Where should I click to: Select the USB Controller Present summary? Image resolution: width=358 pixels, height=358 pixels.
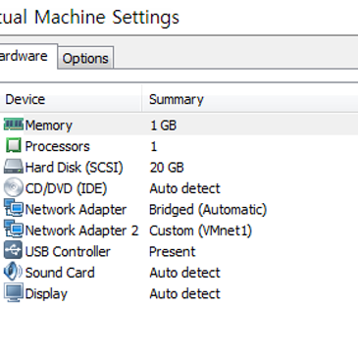(x=173, y=252)
